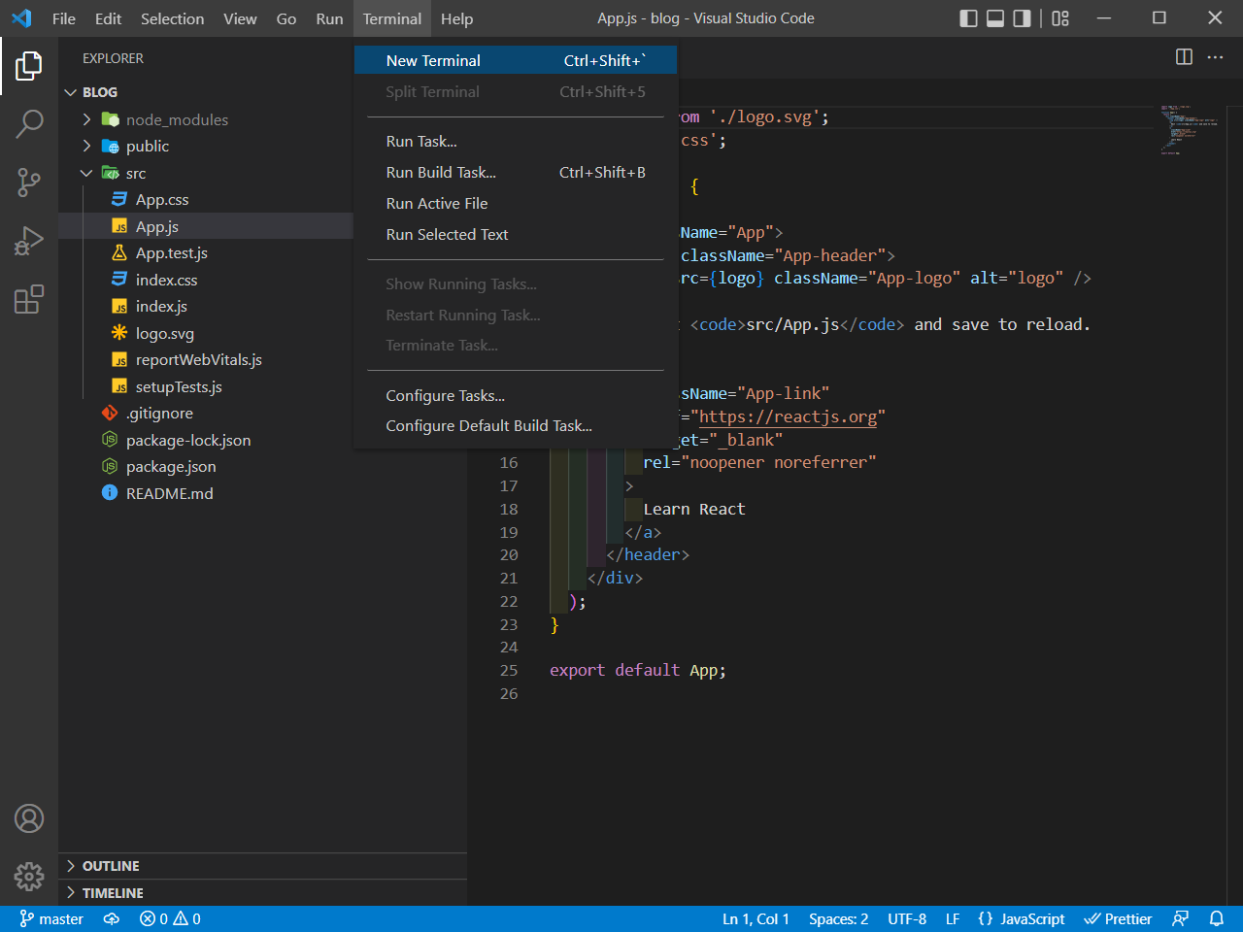Click UTF-8 encoding status item
This screenshot has width=1243, height=932.
[907, 918]
